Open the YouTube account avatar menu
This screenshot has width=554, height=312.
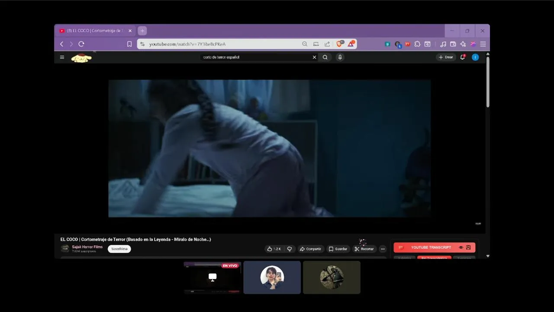pyautogui.click(x=475, y=57)
